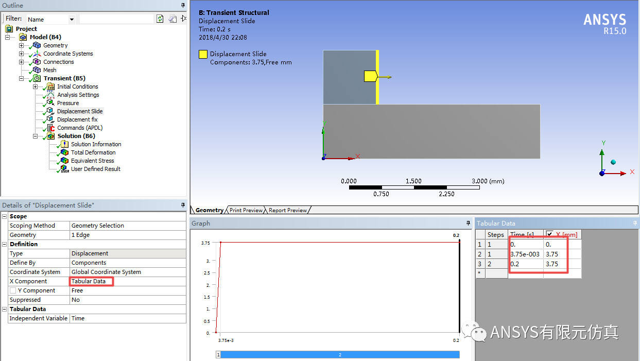
Task: Click the Pressure load icon
Action: click(50, 103)
